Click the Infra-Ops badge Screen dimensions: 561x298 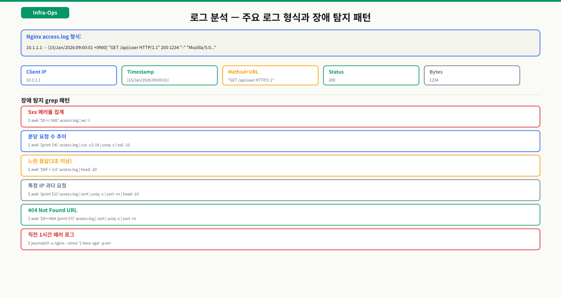point(45,13)
